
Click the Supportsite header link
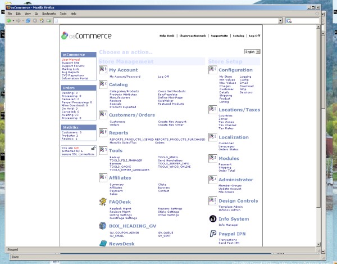tap(219, 36)
